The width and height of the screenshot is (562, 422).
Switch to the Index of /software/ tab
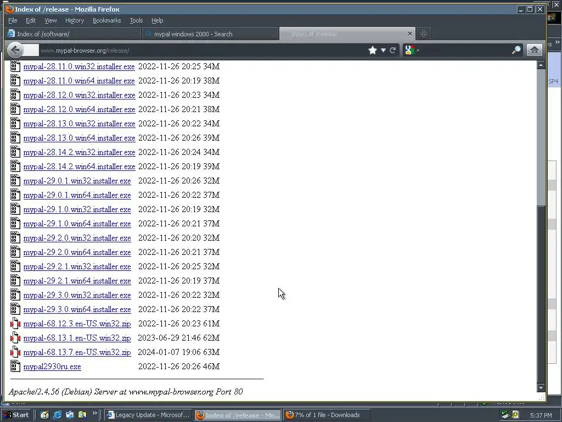click(74, 34)
